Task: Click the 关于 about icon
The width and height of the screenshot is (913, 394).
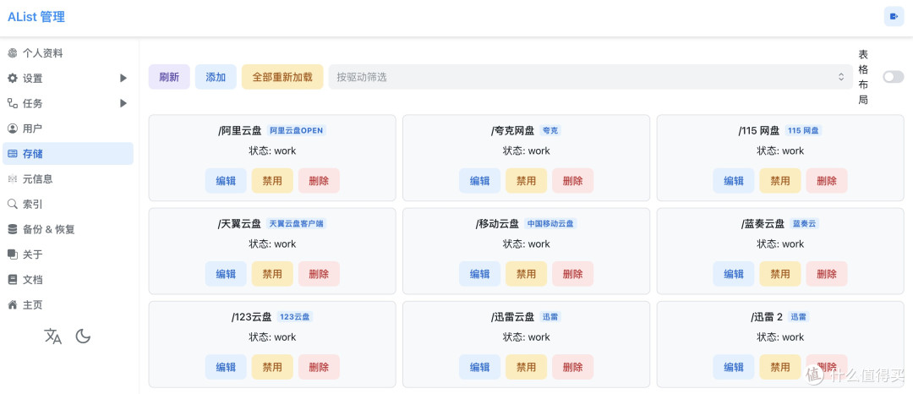Action: click(x=12, y=254)
